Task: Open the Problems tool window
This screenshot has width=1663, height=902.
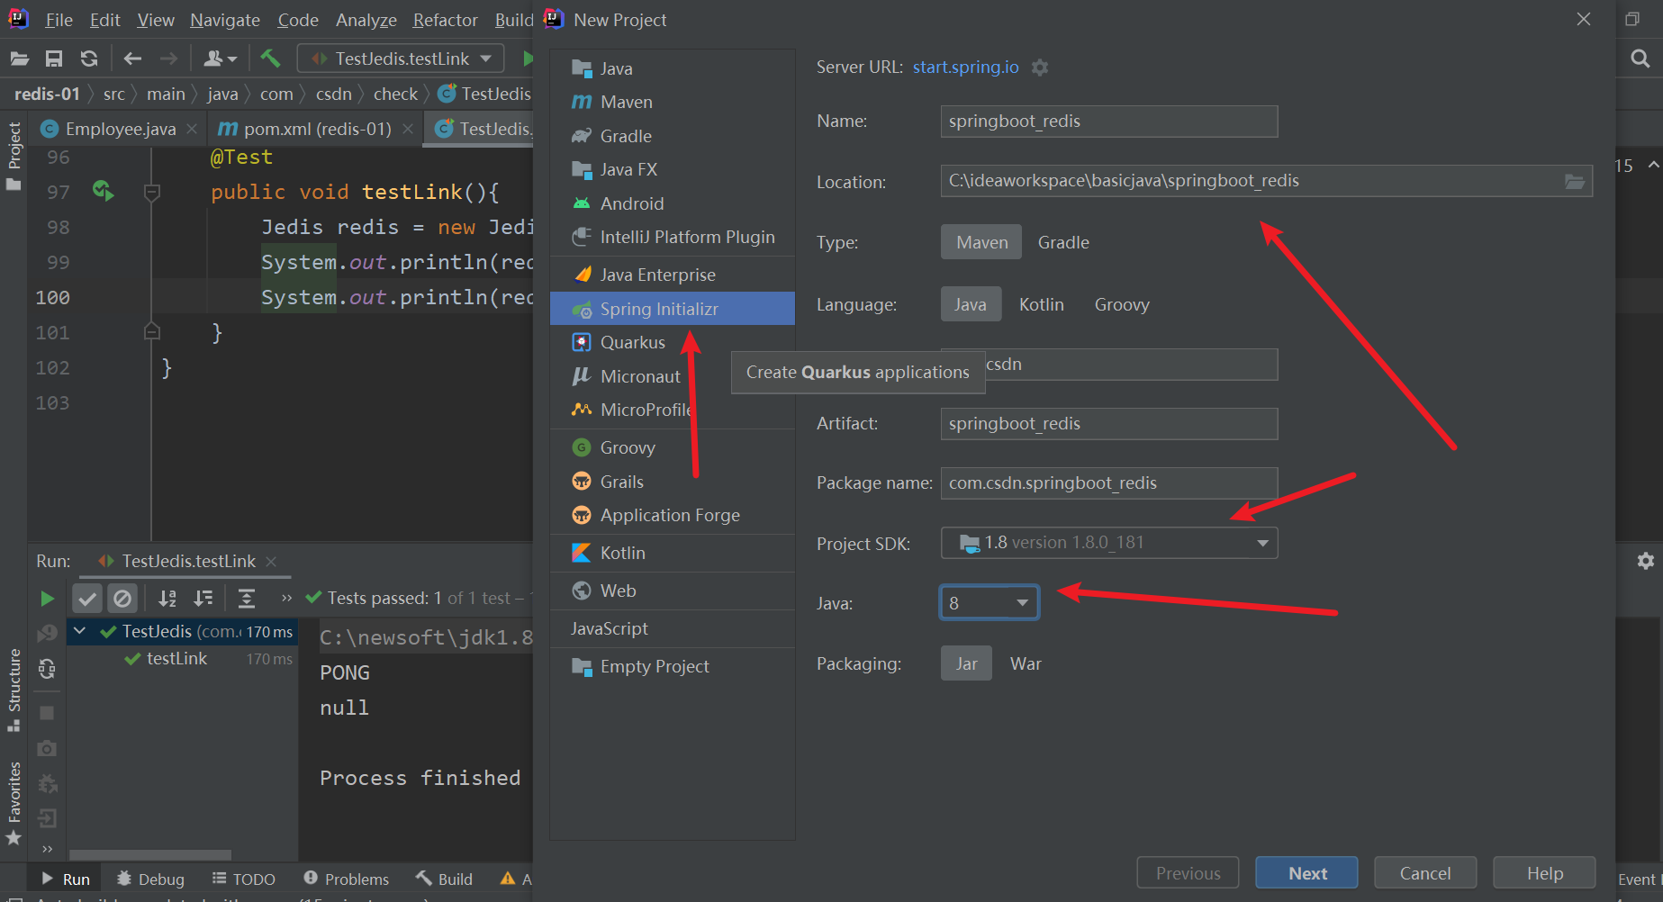Action: pyautogui.click(x=346, y=879)
